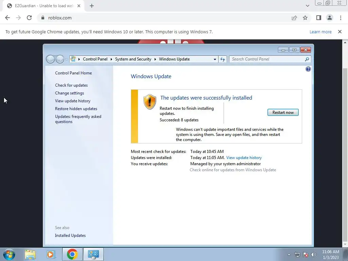Click the padlock site info icon

pyautogui.click(x=43, y=18)
